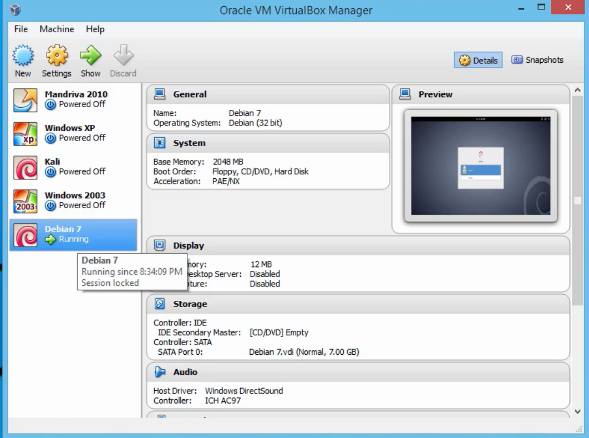Open the File menu

(21, 29)
